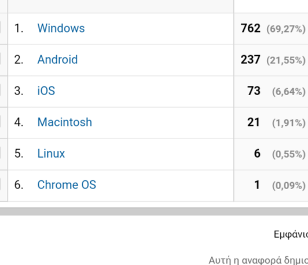Open the Android operating system link

coord(57,59)
